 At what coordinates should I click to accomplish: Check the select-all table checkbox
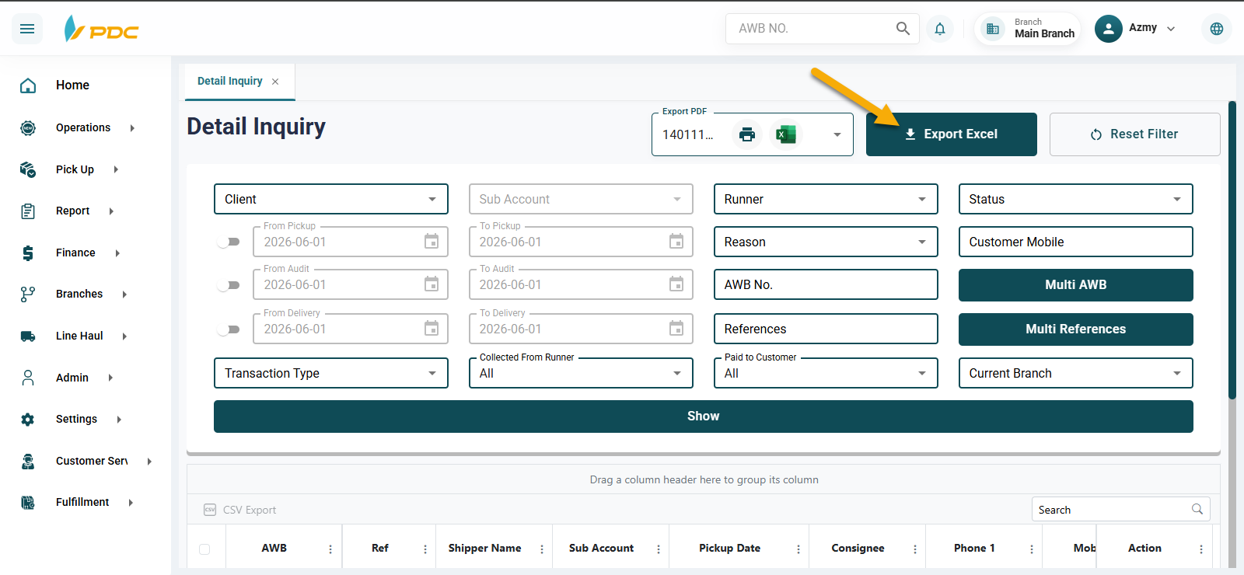204,549
